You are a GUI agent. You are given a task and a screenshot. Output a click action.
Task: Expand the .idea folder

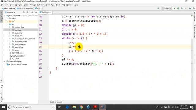pos(7,18)
